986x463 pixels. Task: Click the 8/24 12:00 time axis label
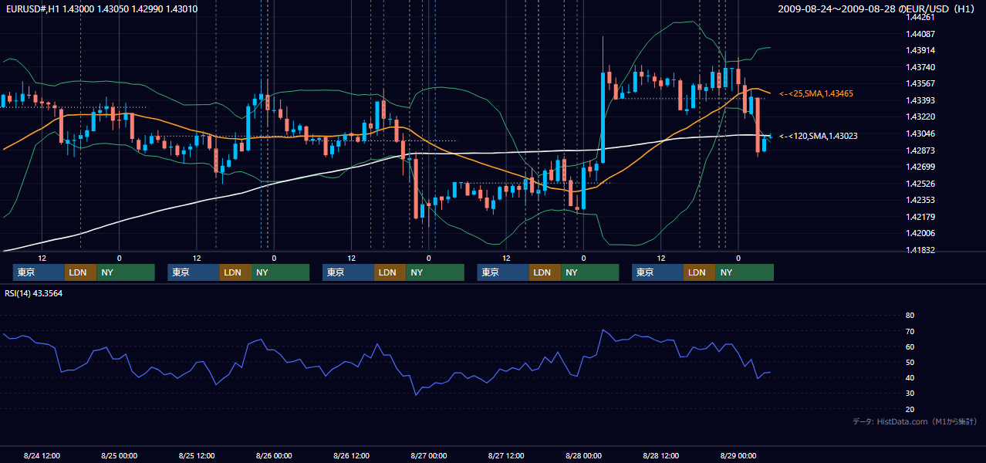pyautogui.click(x=42, y=455)
